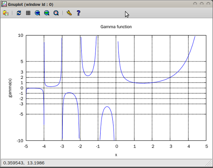Click the y-axis tick label 10
Viewport: 213px width, 168px height.
(x=21, y=35)
